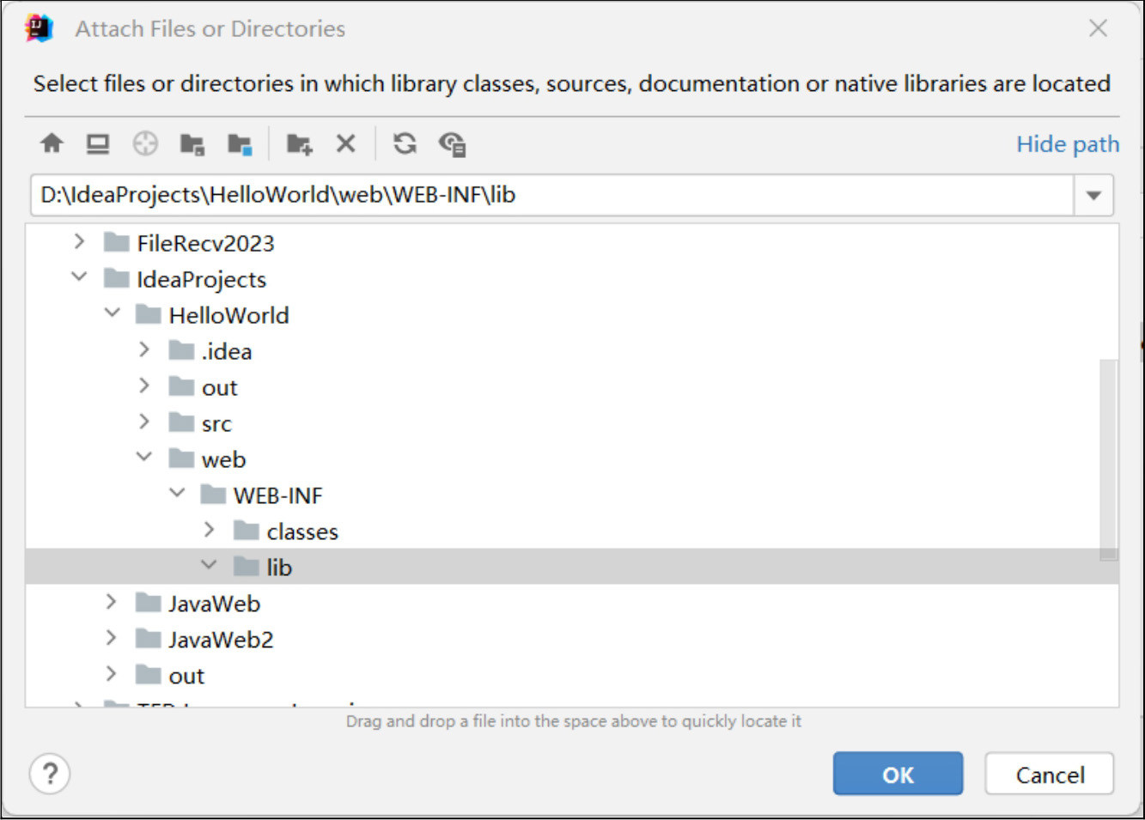Confirm selection with the OK button

click(x=897, y=774)
